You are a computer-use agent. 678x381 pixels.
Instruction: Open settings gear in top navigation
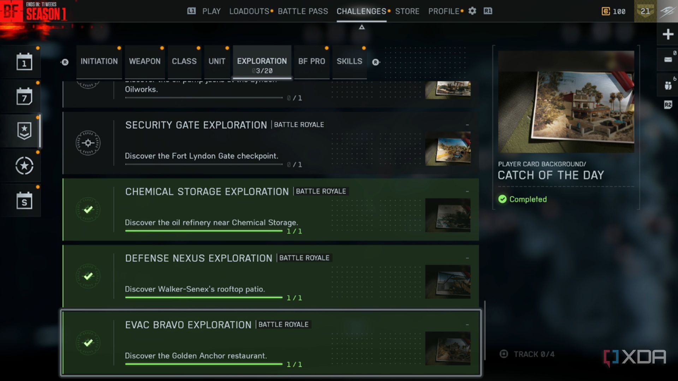472,11
